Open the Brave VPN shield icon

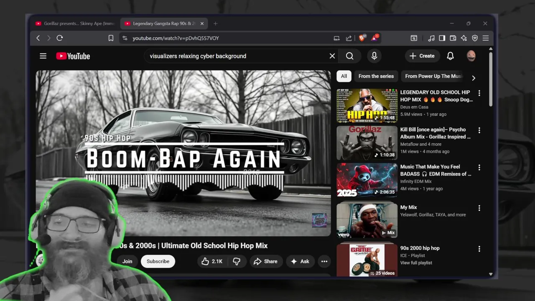click(475, 38)
